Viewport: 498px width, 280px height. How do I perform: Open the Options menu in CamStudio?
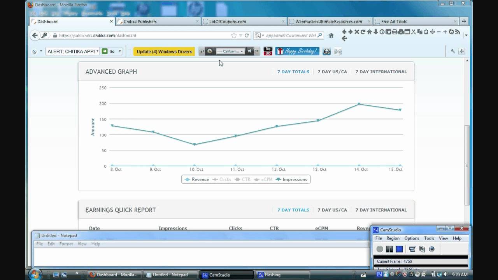tap(411, 238)
